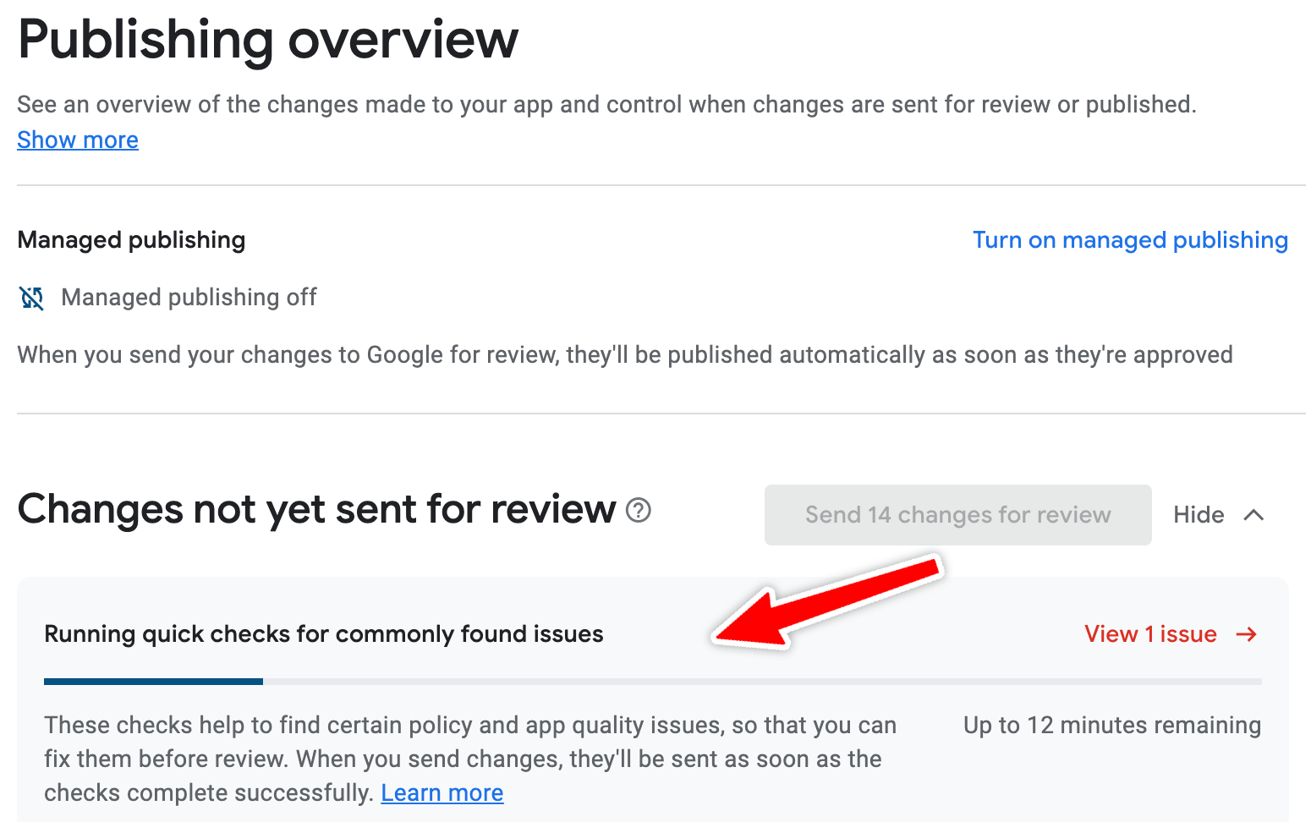This screenshot has width=1311, height=822.
Task: Click the quick checks progress bar
Action: 651,681
